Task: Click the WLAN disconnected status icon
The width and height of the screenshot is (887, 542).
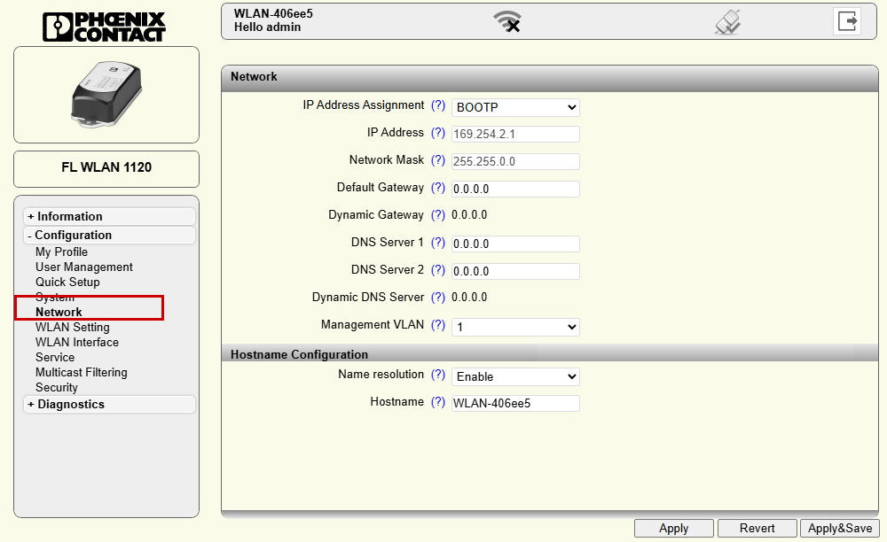Action: pyautogui.click(x=507, y=21)
